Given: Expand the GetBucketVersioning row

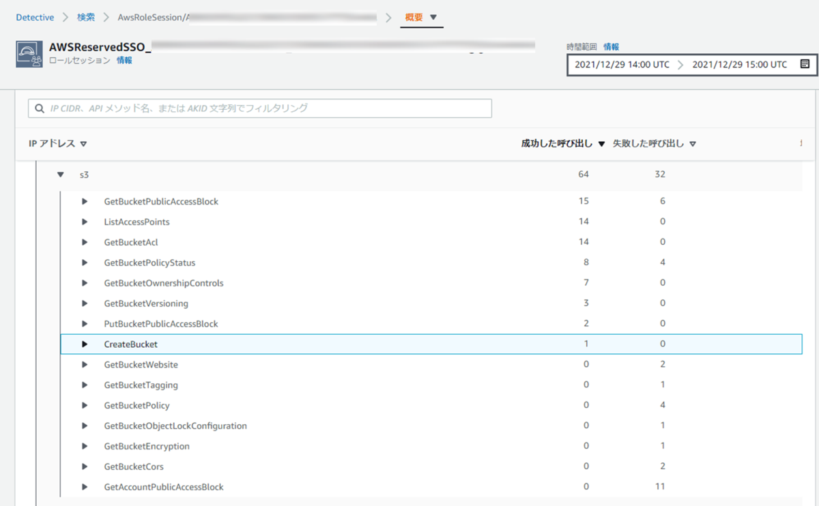Looking at the screenshot, I should 85,303.
